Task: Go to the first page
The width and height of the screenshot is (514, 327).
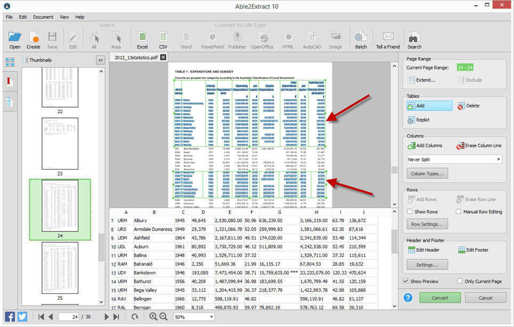Action: coord(41,317)
